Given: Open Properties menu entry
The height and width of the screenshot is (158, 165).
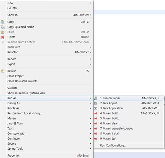Looking at the screenshot, I should [x=47, y=156].
